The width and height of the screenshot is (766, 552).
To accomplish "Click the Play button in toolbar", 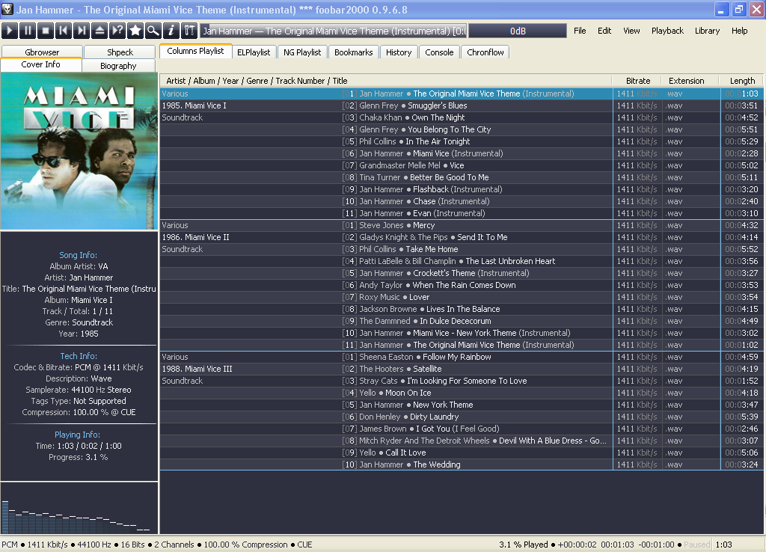I will point(10,31).
